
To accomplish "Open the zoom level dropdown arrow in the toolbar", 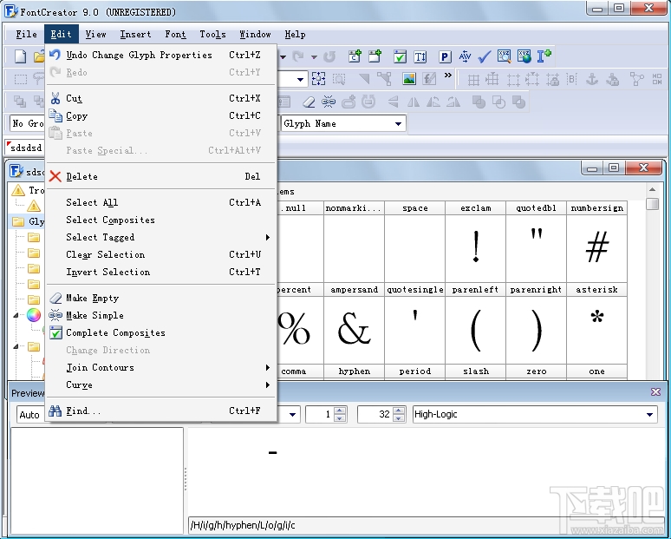I will coord(300,79).
